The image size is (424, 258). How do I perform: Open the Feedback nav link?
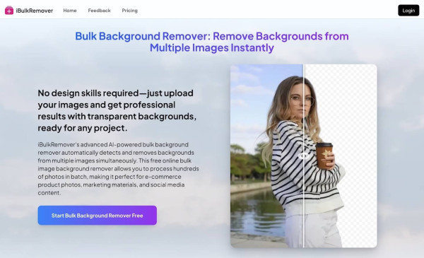click(x=99, y=11)
